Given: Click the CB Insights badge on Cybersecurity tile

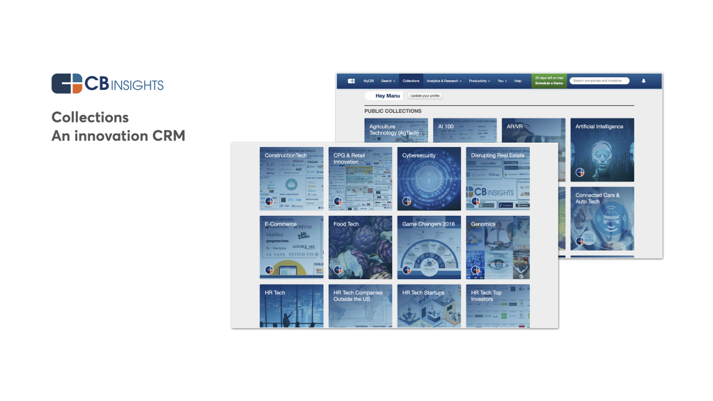Looking at the screenshot, I should (407, 201).
